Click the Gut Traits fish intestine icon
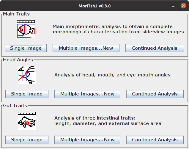Viewport: 189px width, 149px height. click(x=26, y=120)
